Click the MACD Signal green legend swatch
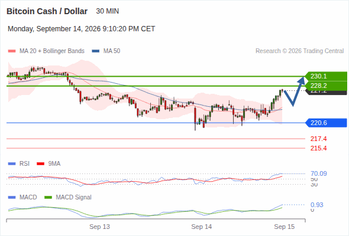The width and height of the screenshot is (349, 236). [x=48, y=198]
